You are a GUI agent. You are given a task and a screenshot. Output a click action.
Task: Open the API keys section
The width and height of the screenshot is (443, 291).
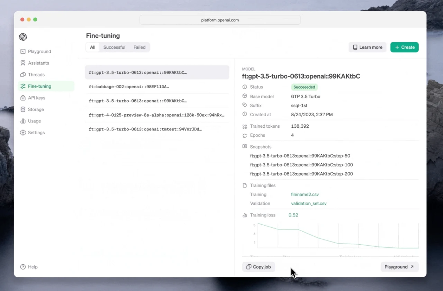36,98
